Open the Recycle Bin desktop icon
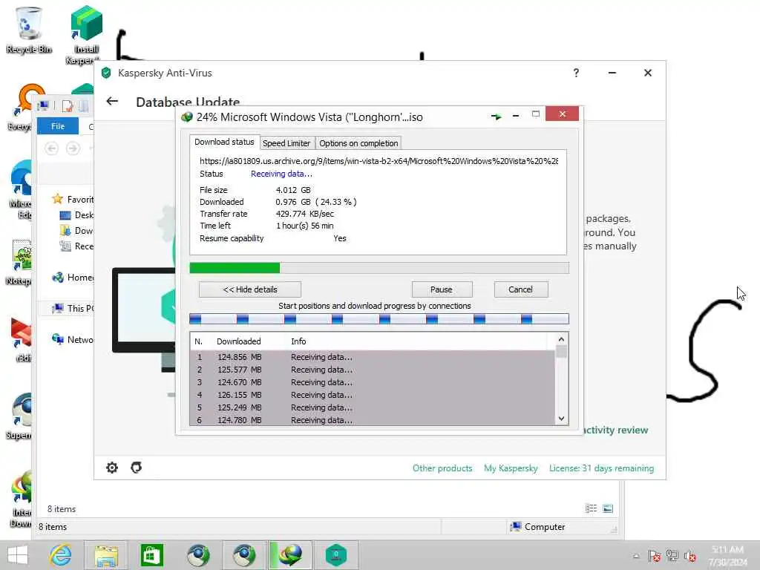Viewport: 760px width, 570px height. click(29, 29)
